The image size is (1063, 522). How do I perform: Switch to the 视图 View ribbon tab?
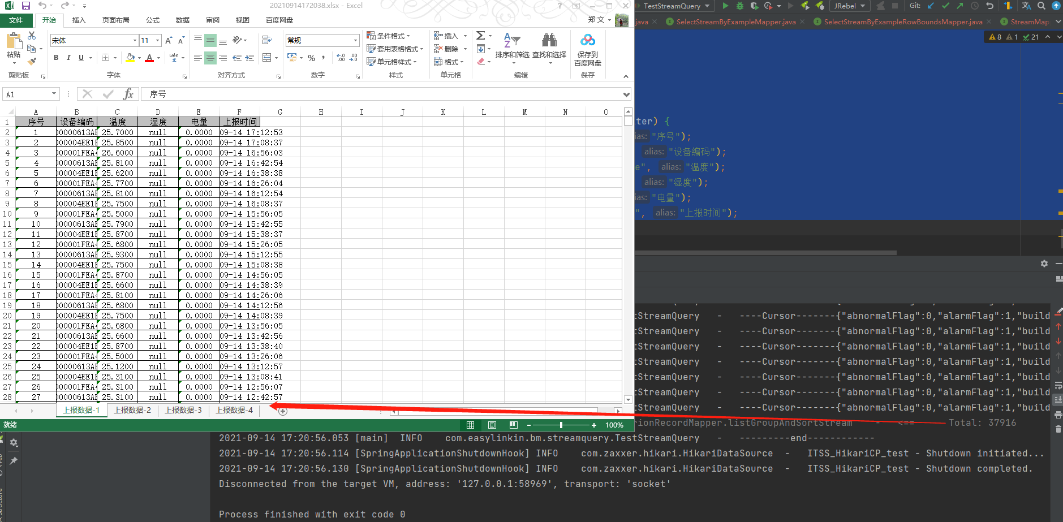coord(243,20)
